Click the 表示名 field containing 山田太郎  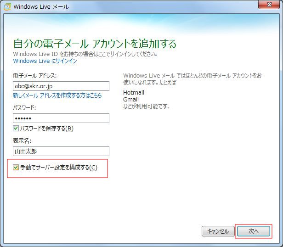(61, 151)
